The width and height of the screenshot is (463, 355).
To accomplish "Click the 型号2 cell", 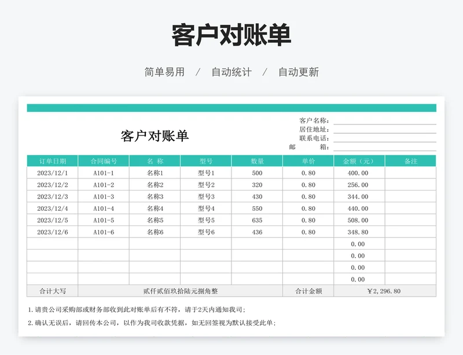I will click(206, 185).
